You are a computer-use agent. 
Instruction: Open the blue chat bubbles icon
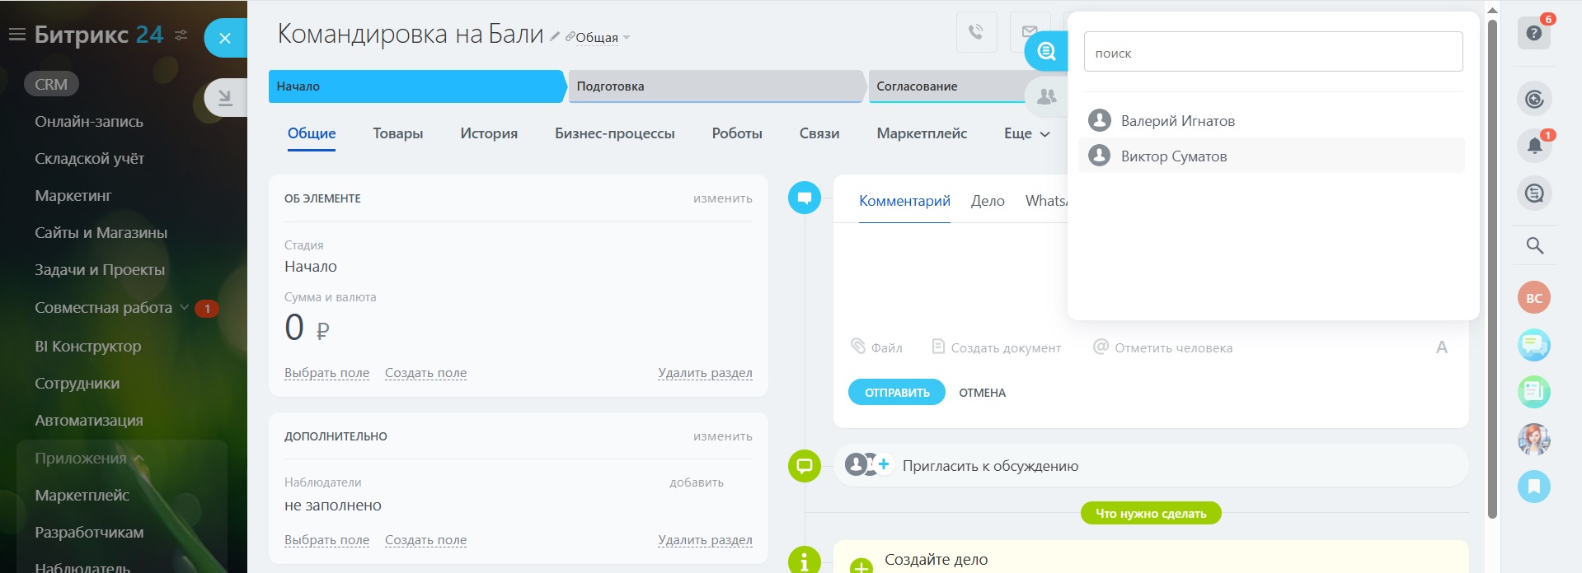pos(1534,345)
